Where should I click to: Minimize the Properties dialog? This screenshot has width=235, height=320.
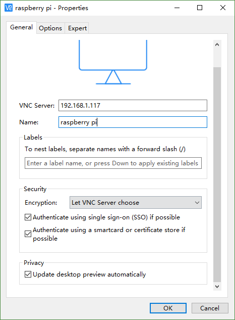pyautogui.click(x=177, y=8)
